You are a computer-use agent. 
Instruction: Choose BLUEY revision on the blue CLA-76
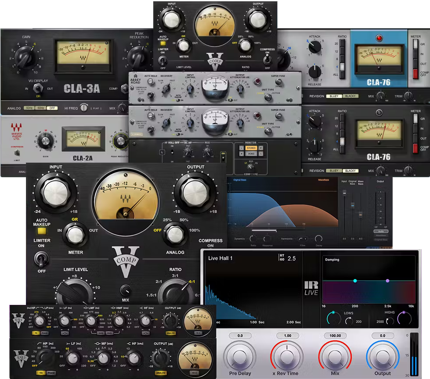point(334,96)
